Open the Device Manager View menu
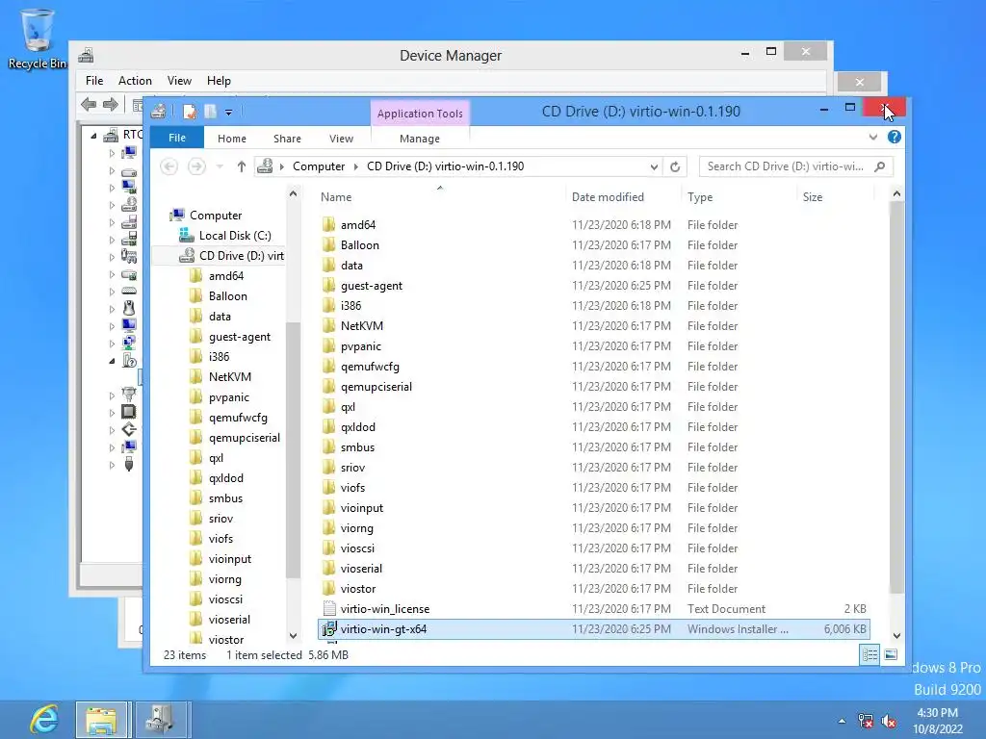986x739 pixels. coord(179,81)
